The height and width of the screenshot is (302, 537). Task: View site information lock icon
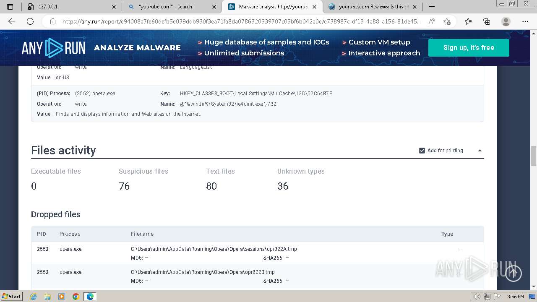click(x=52, y=21)
